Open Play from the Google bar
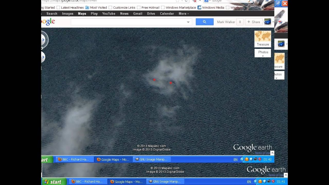The image size is (329, 185). [x=94, y=14]
